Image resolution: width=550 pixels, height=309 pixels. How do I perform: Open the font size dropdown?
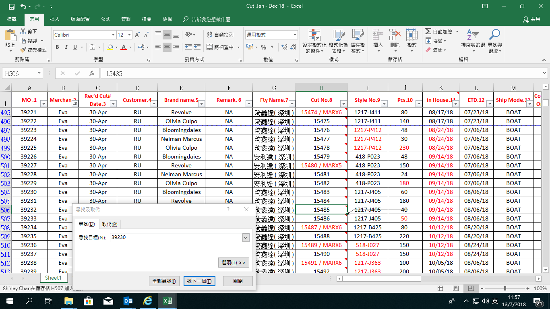tap(129, 35)
